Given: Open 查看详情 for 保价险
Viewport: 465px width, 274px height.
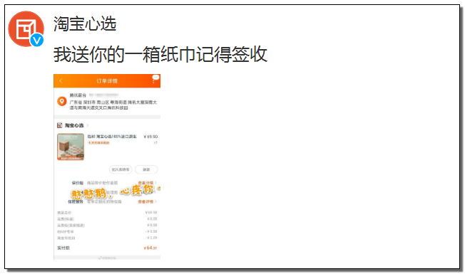Looking at the screenshot, I should point(147,183).
